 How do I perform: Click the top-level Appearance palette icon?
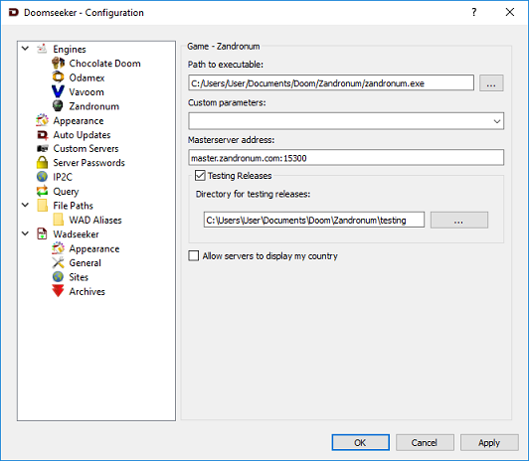(x=42, y=120)
